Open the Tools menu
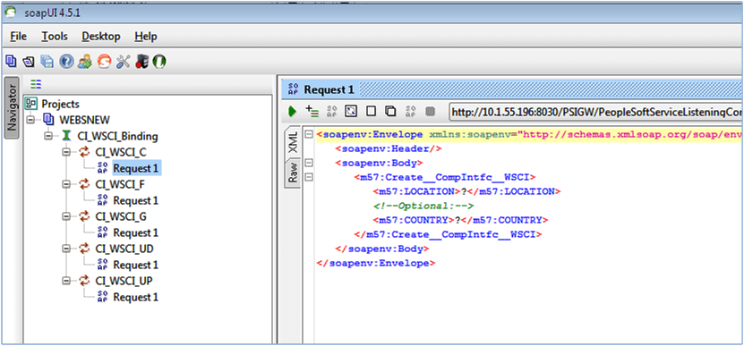The image size is (744, 346). 54,37
